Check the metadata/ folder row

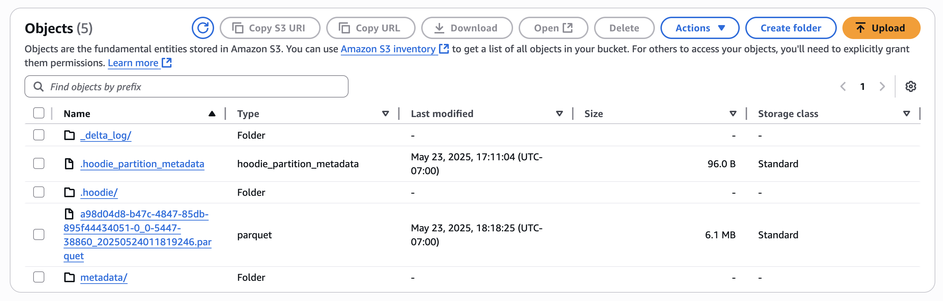pyautogui.click(x=39, y=277)
